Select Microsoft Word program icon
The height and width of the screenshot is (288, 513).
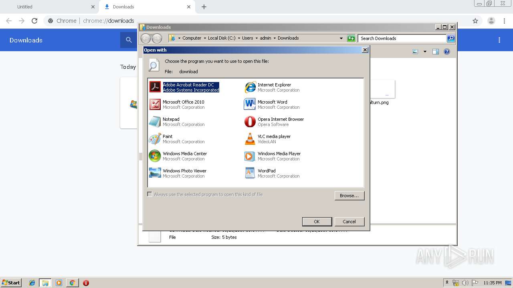[250, 104]
